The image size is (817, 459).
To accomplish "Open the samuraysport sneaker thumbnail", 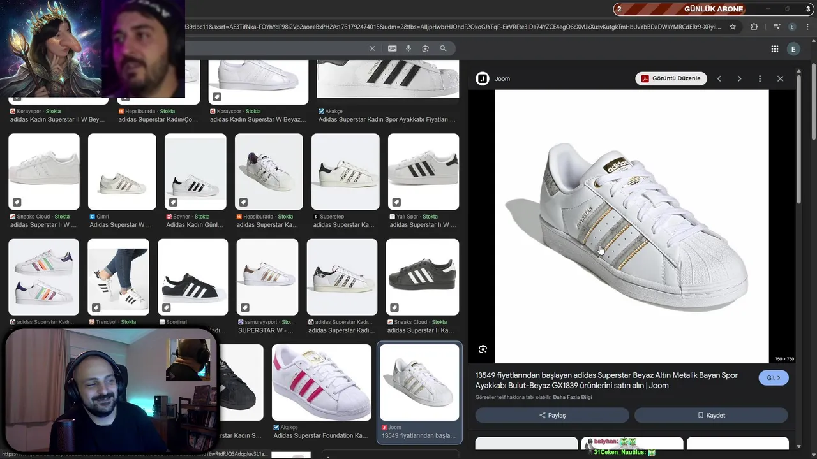I will [267, 277].
